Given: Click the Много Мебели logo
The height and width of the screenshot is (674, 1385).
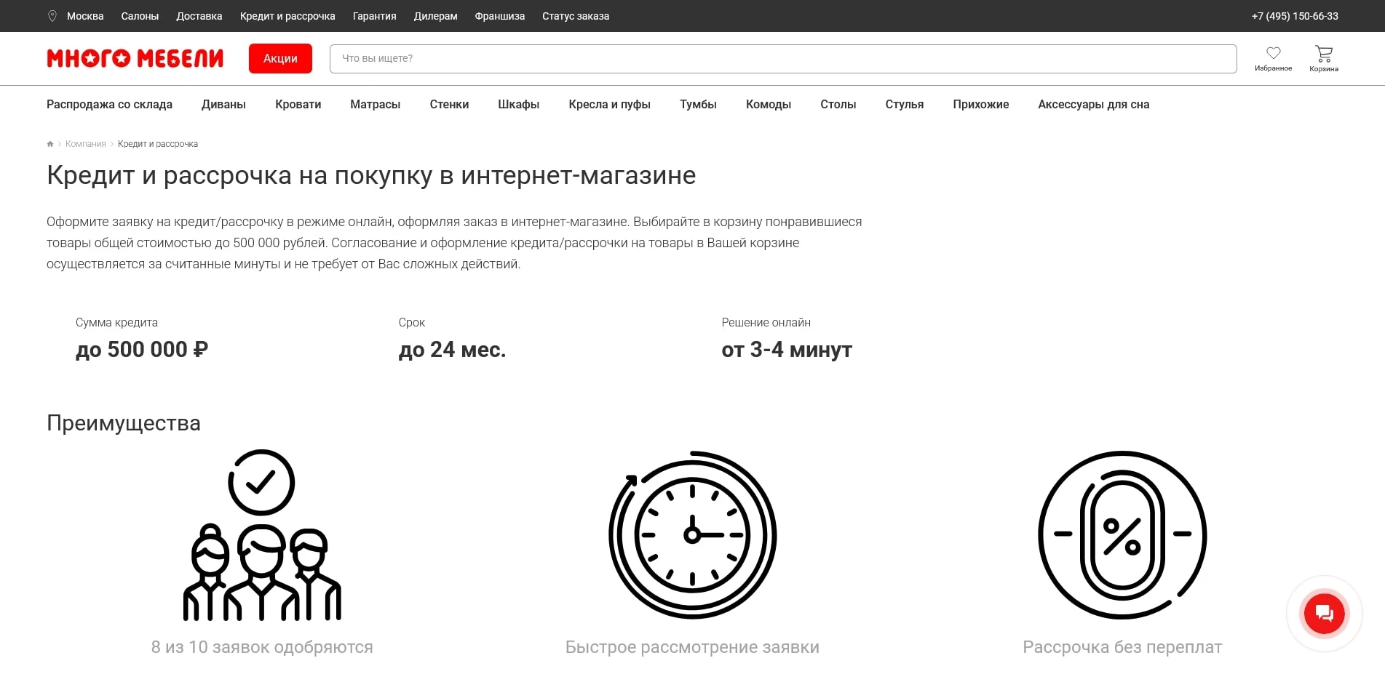Looking at the screenshot, I should [135, 58].
